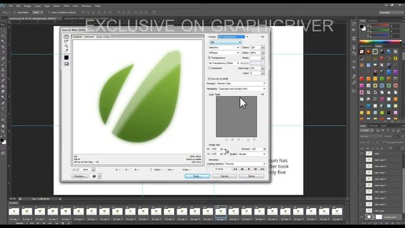Go to first animation frame in dialog
Viewport: 405px width, 228px height.
point(235,169)
